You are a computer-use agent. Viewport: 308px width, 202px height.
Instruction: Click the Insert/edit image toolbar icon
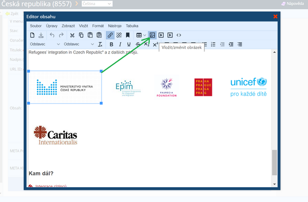coord(152,35)
